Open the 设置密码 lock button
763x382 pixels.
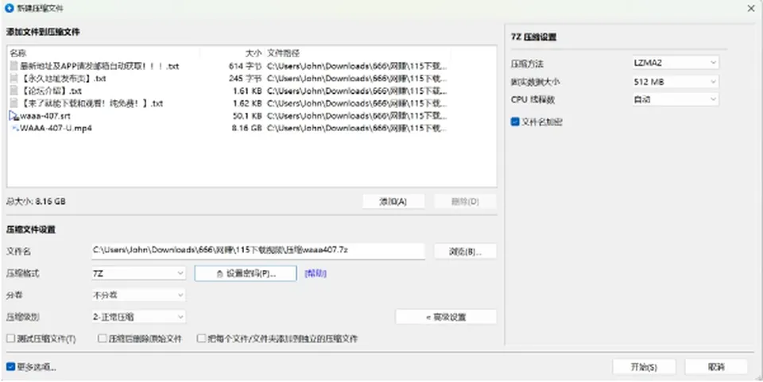(246, 273)
